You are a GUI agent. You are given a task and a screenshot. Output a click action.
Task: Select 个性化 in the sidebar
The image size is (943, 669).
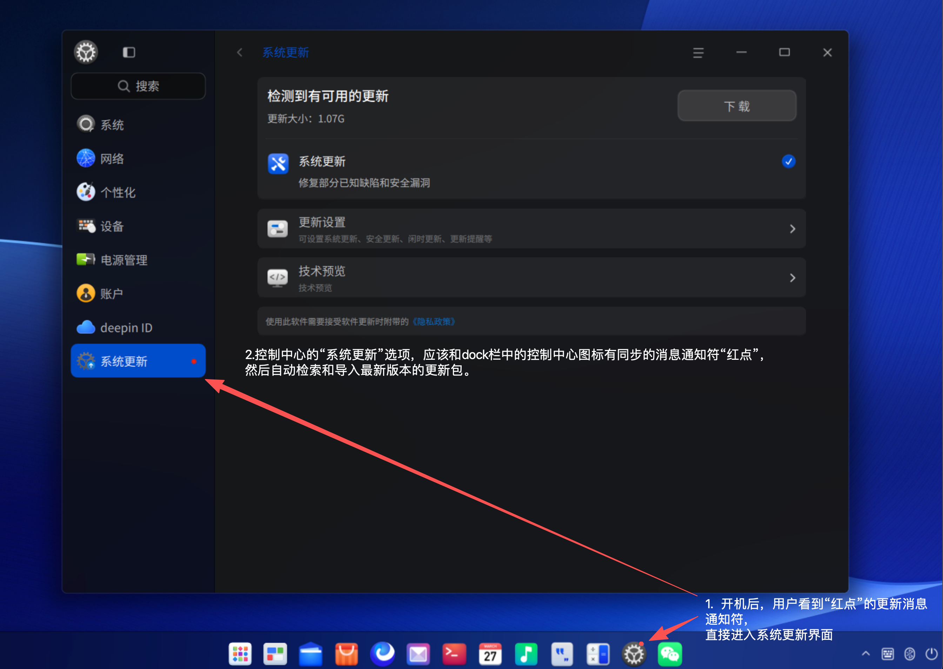[138, 192]
